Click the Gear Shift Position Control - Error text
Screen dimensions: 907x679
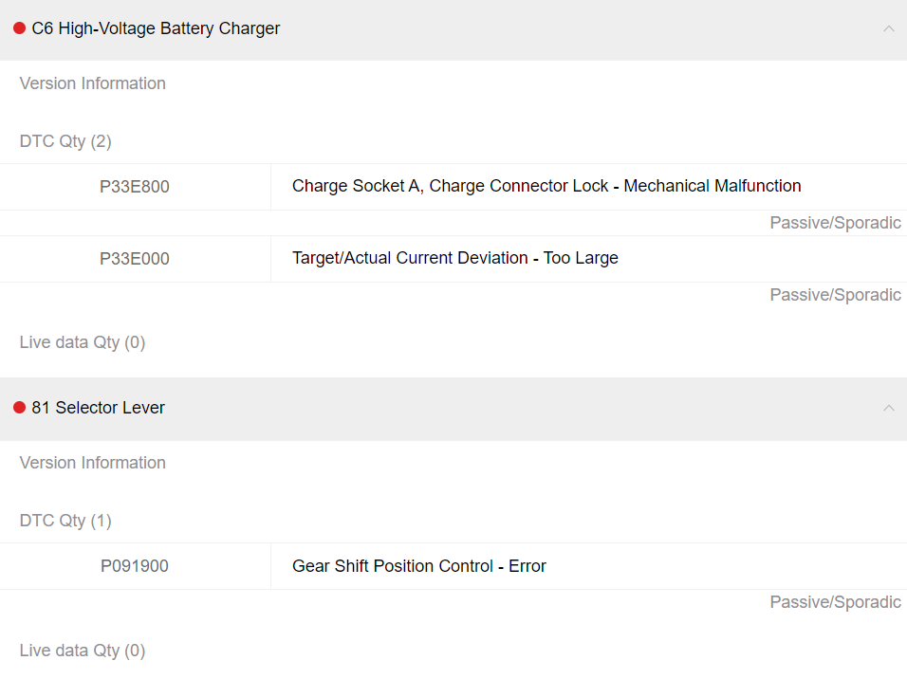419,565
